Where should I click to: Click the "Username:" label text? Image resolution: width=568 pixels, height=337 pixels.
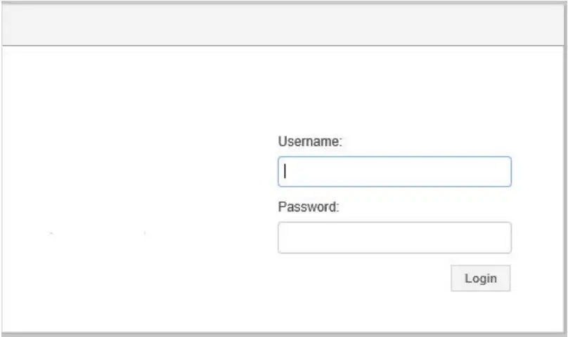(310, 141)
